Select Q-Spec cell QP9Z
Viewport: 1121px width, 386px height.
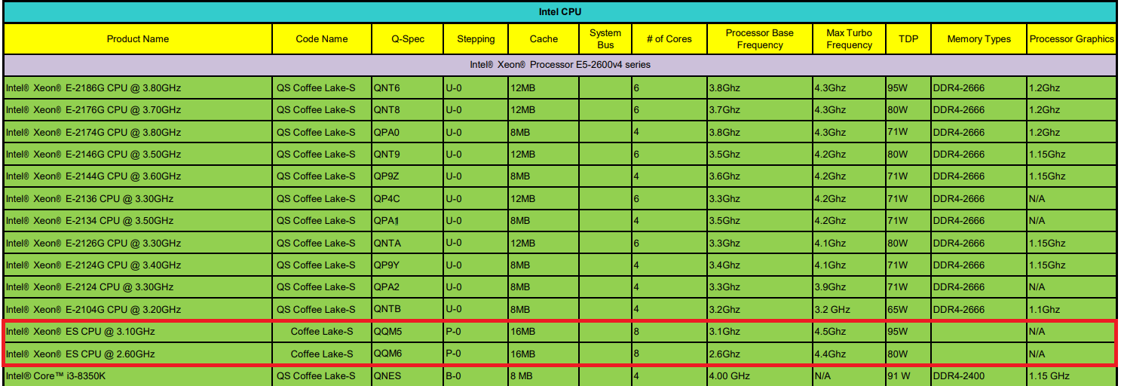pyautogui.click(x=407, y=176)
